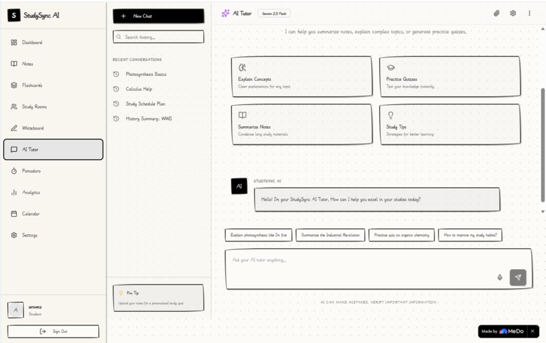Select the Practice Quizzes card
The width and height of the screenshot is (546, 343).
450,77
